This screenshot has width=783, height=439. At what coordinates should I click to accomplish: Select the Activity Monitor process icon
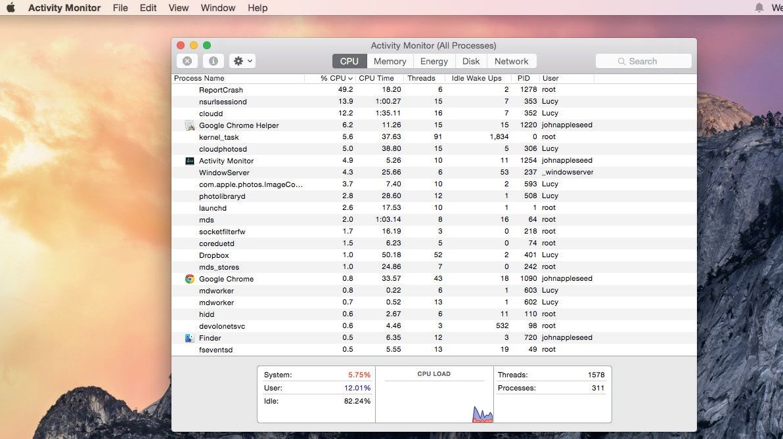[x=189, y=160]
